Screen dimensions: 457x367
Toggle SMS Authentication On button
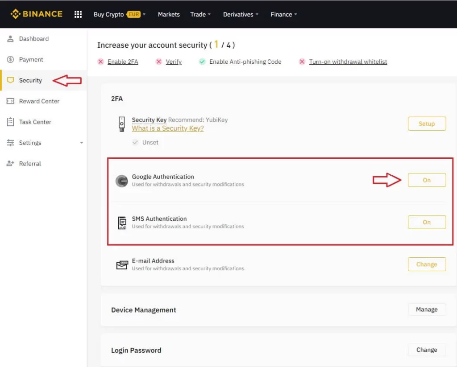427,222
